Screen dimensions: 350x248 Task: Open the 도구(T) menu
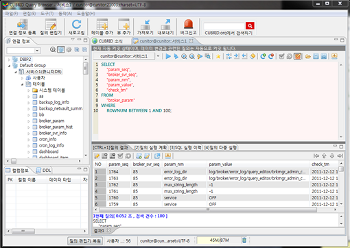(x=47, y=14)
